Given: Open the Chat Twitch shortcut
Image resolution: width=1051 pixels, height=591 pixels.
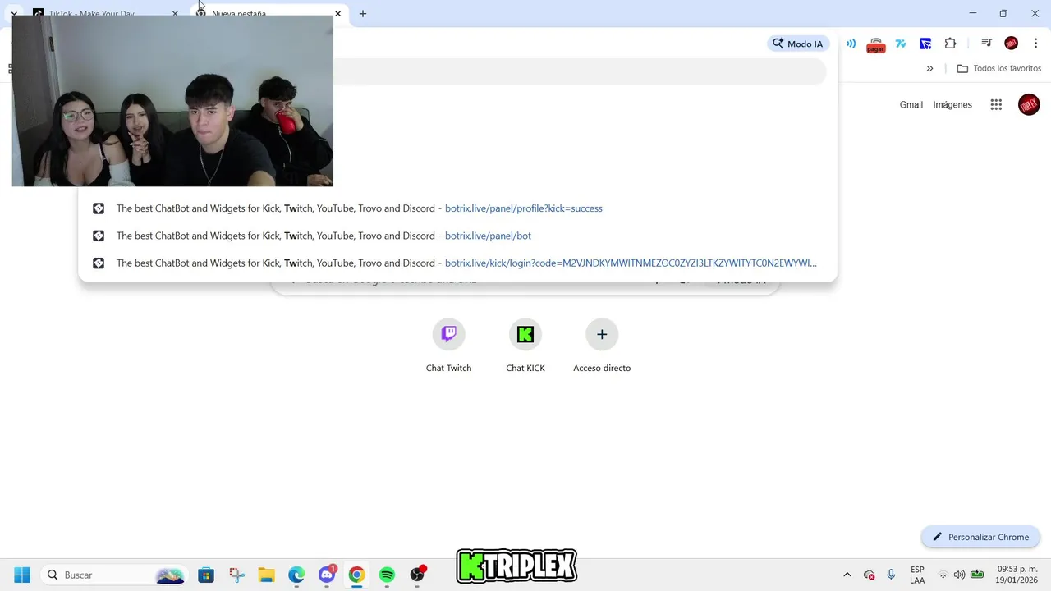Looking at the screenshot, I should (x=448, y=346).
